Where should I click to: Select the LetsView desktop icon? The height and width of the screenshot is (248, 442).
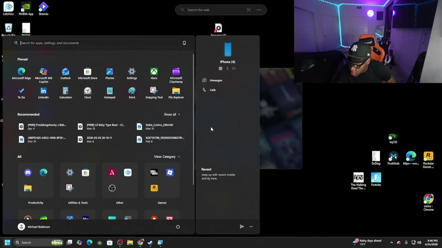point(9,9)
